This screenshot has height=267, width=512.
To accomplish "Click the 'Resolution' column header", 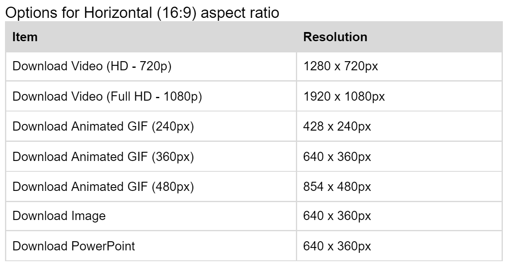I will coord(335,37).
